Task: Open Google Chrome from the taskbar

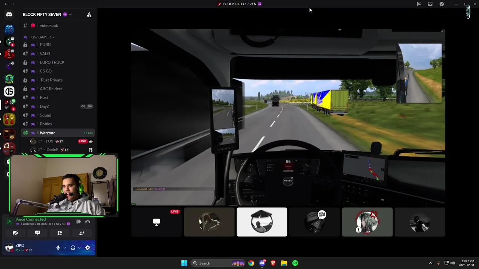Action: coord(251,263)
